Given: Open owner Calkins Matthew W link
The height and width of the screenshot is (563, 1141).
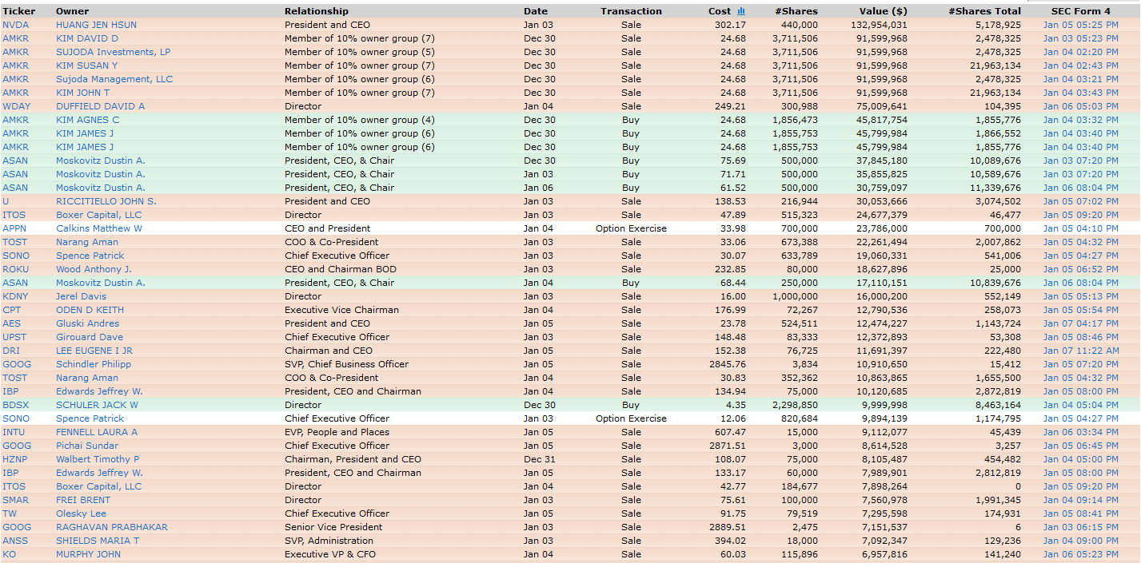Looking at the screenshot, I should click(99, 228).
